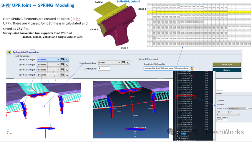
Task: Select Joint4_Case1_Zr in the tree
Action: pos(187,87)
